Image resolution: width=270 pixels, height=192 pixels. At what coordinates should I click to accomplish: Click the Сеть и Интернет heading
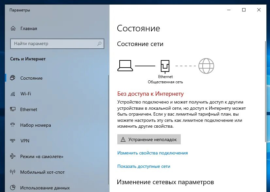[28, 59]
